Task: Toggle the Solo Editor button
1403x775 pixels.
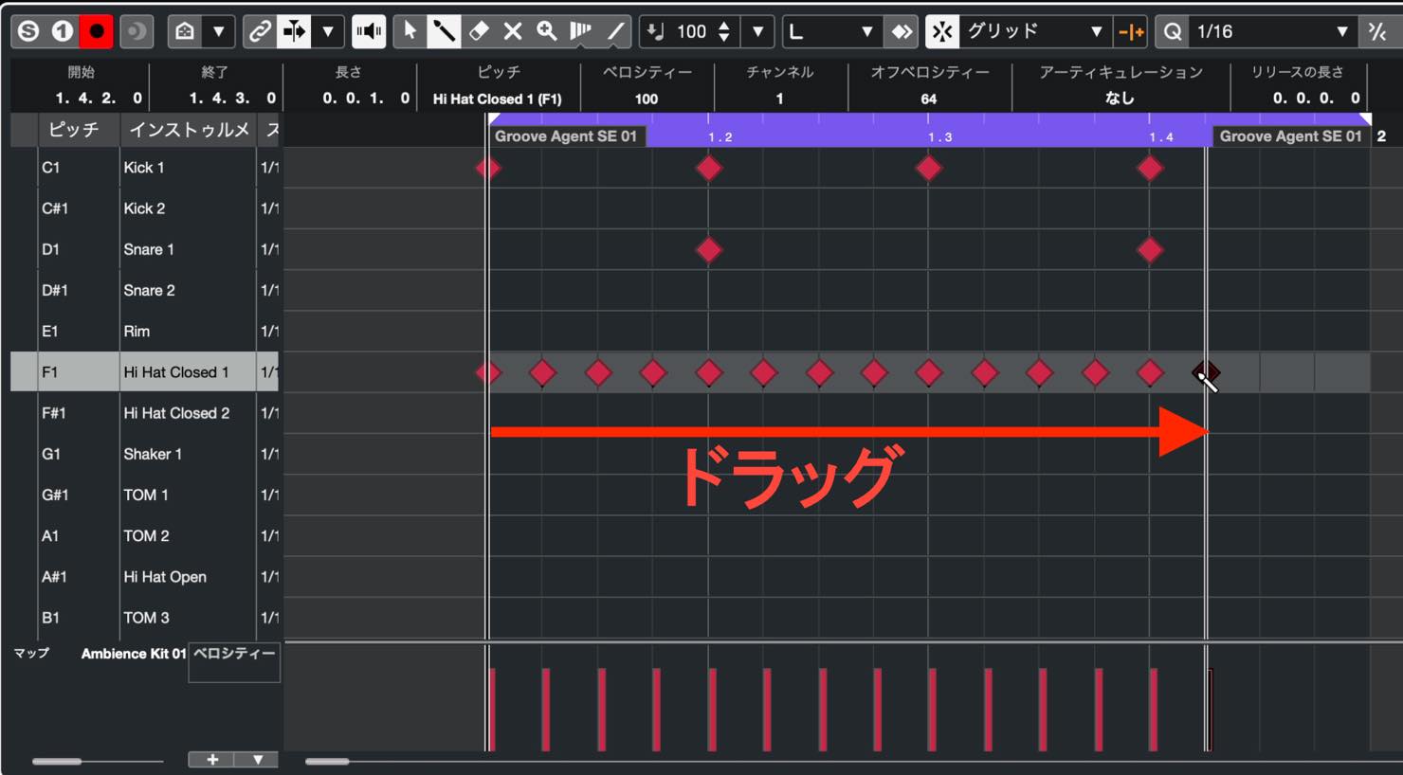Action: 28,31
